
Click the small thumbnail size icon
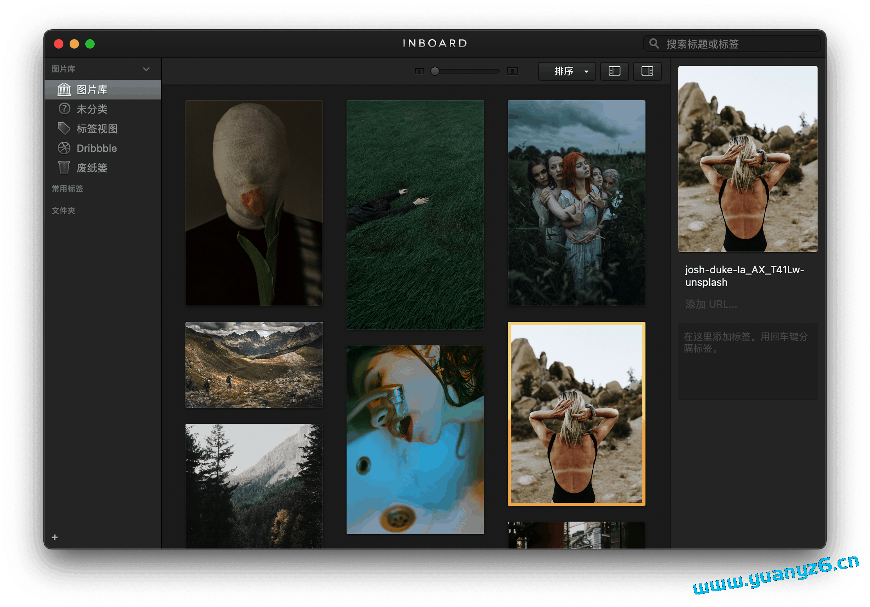(419, 71)
